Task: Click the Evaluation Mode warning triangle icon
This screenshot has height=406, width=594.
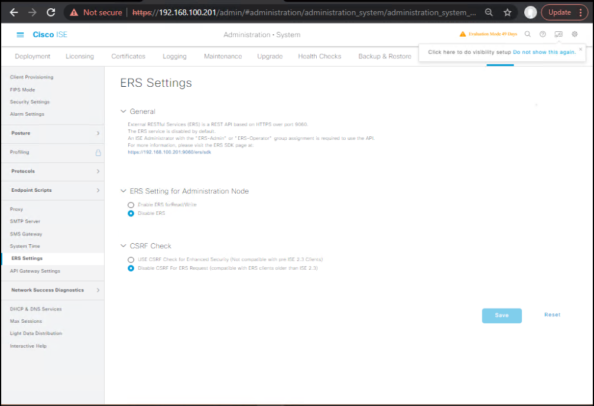Action: pyautogui.click(x=463, y=34)
